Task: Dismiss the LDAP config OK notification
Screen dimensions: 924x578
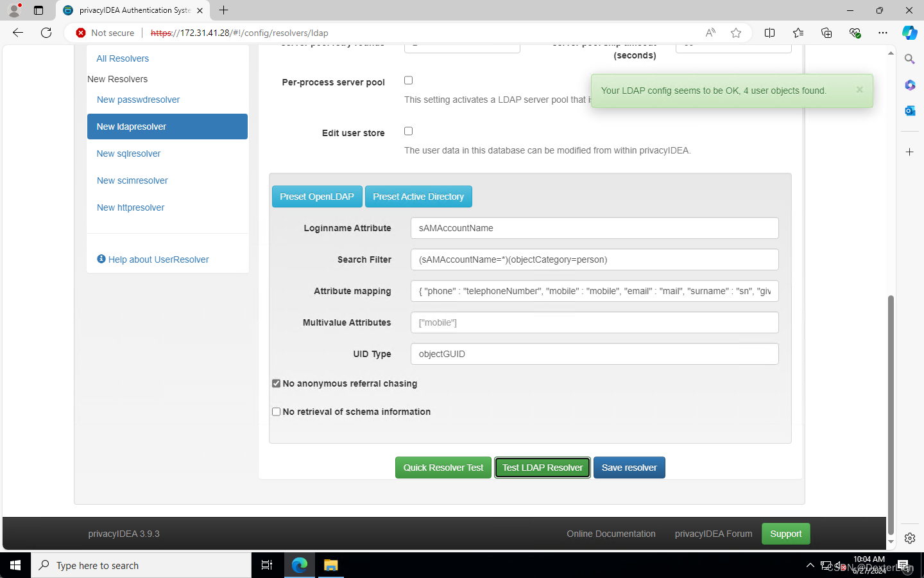Action: point(859,90)
